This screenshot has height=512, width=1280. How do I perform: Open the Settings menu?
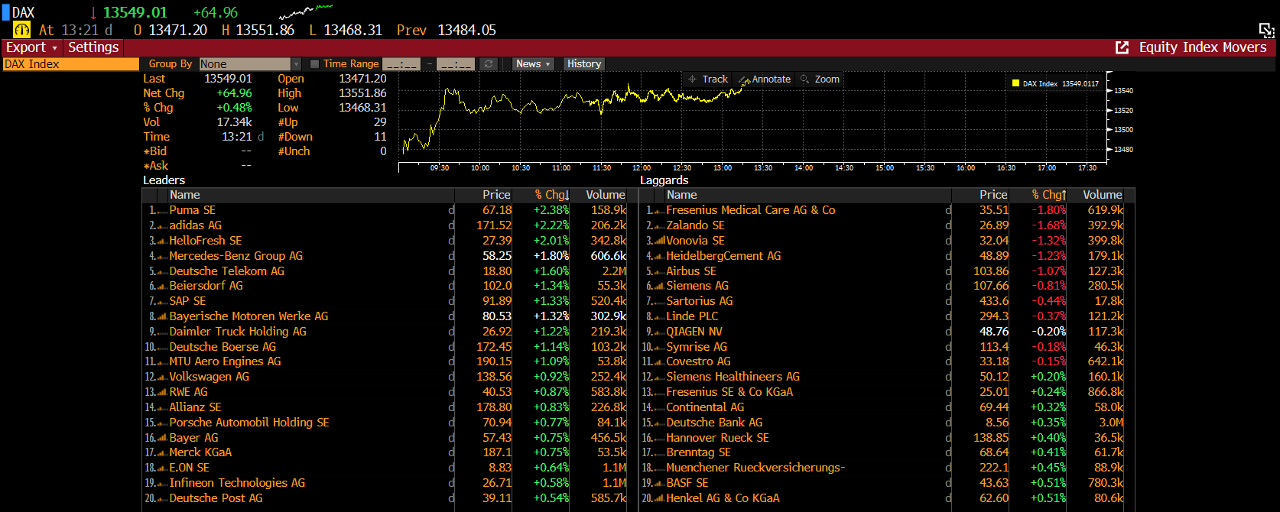93,47
